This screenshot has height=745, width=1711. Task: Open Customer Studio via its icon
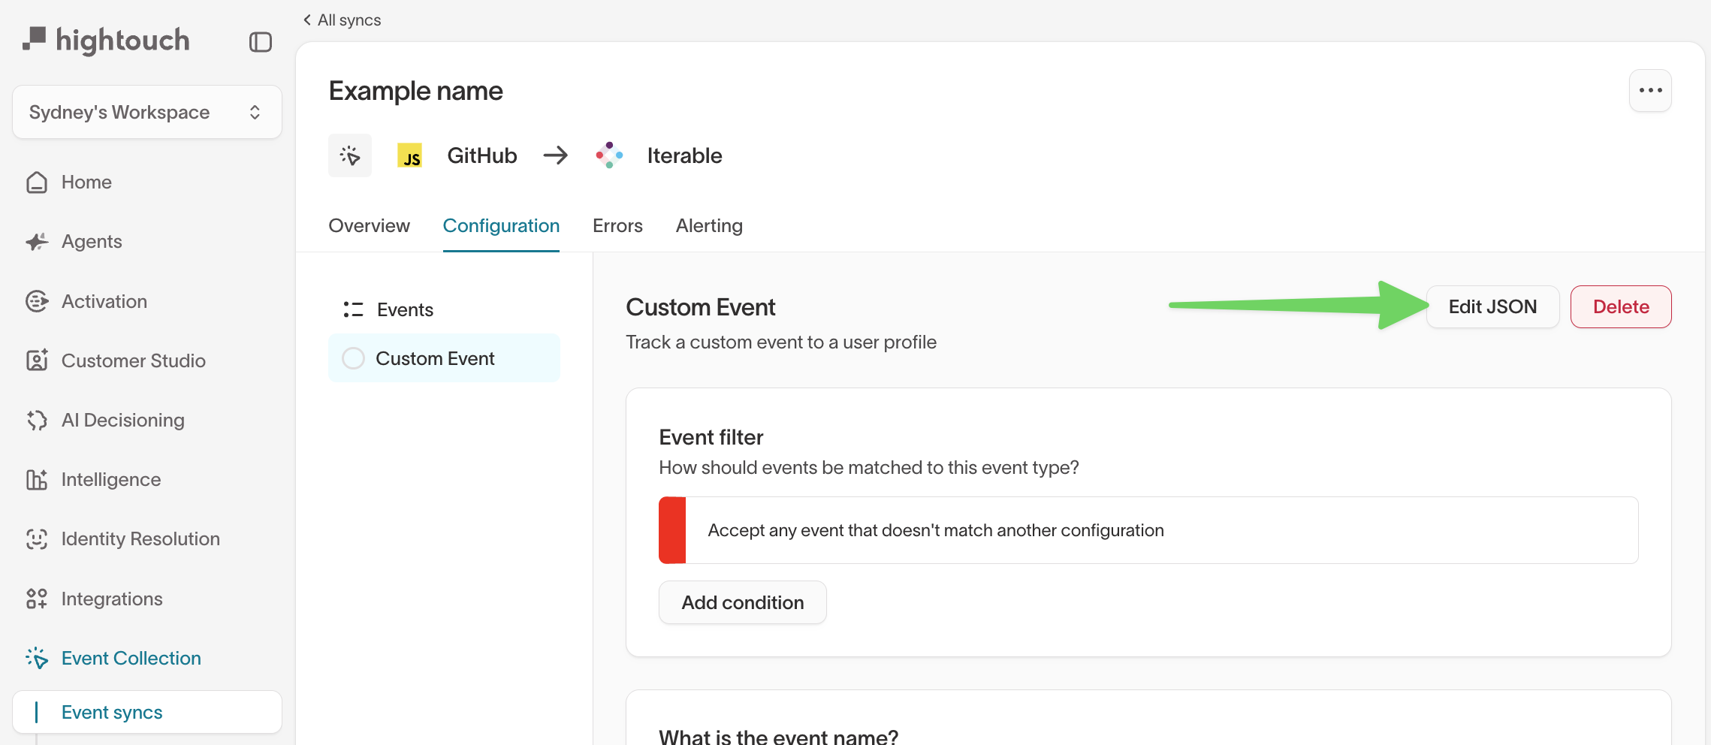37,360
